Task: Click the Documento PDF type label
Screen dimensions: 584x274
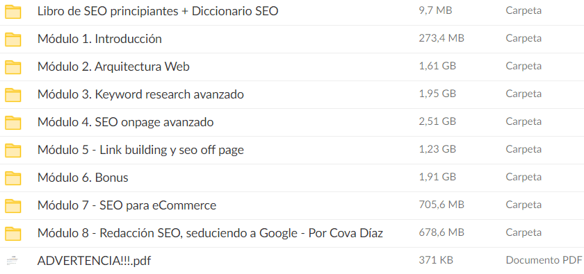Action: [x=544, y=259]
